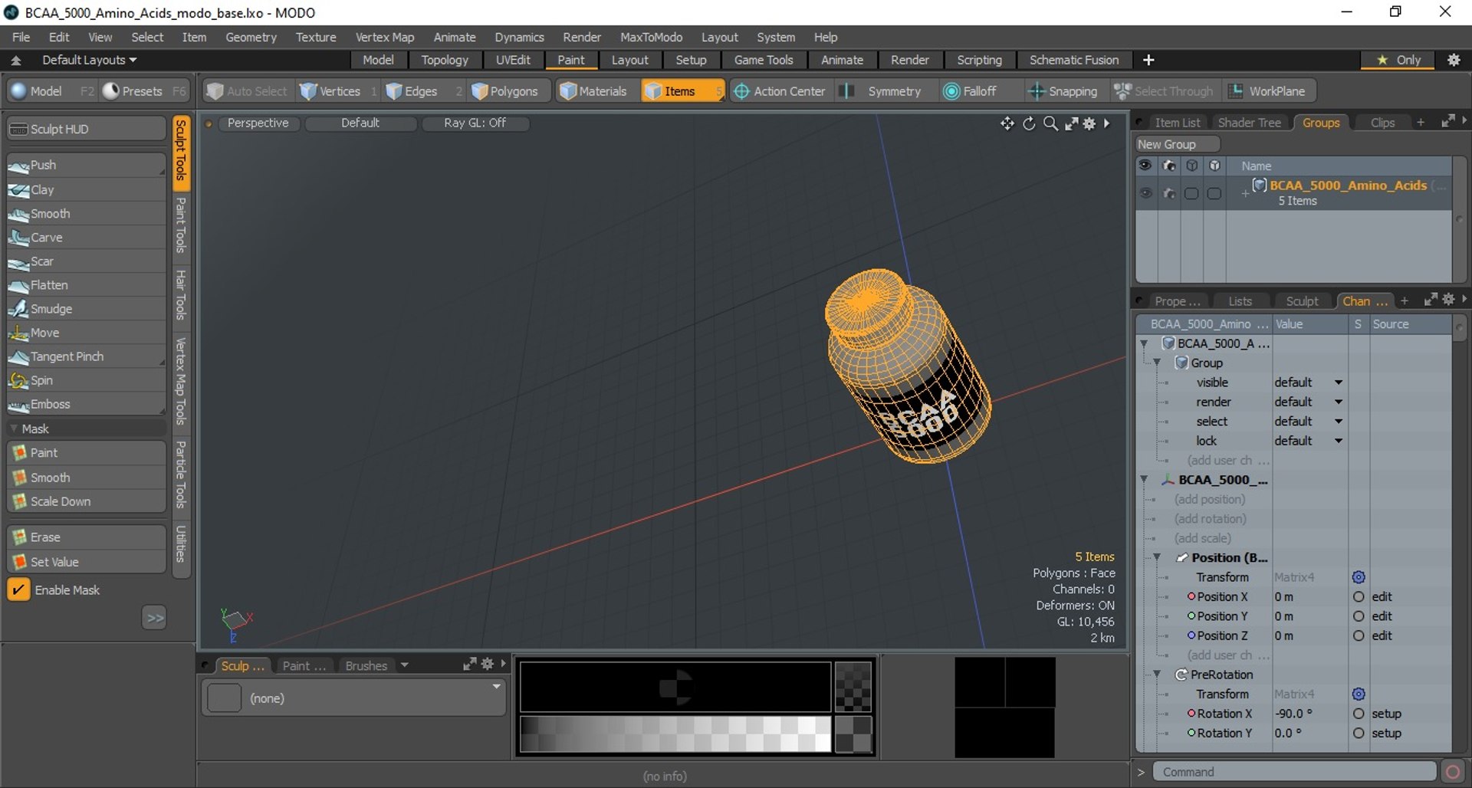Open the Shader Tree tab
Viewport: 1472px width, 788px height.
(1249, 123)
